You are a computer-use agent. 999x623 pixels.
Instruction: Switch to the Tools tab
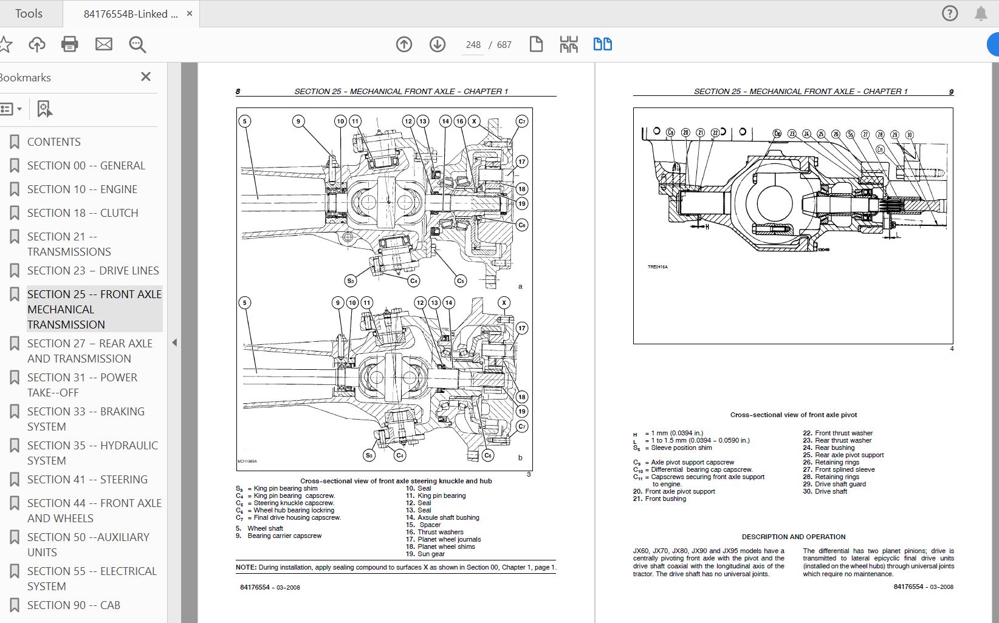28,13
